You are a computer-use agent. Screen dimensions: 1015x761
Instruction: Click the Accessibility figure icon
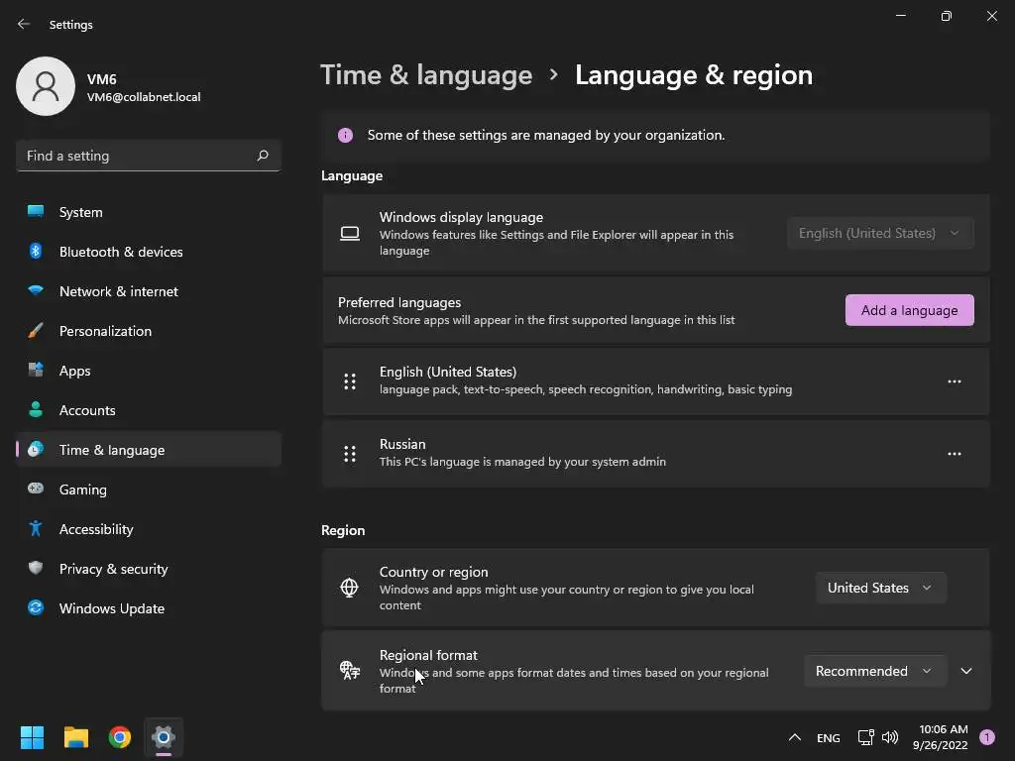[x=36, y=529]
